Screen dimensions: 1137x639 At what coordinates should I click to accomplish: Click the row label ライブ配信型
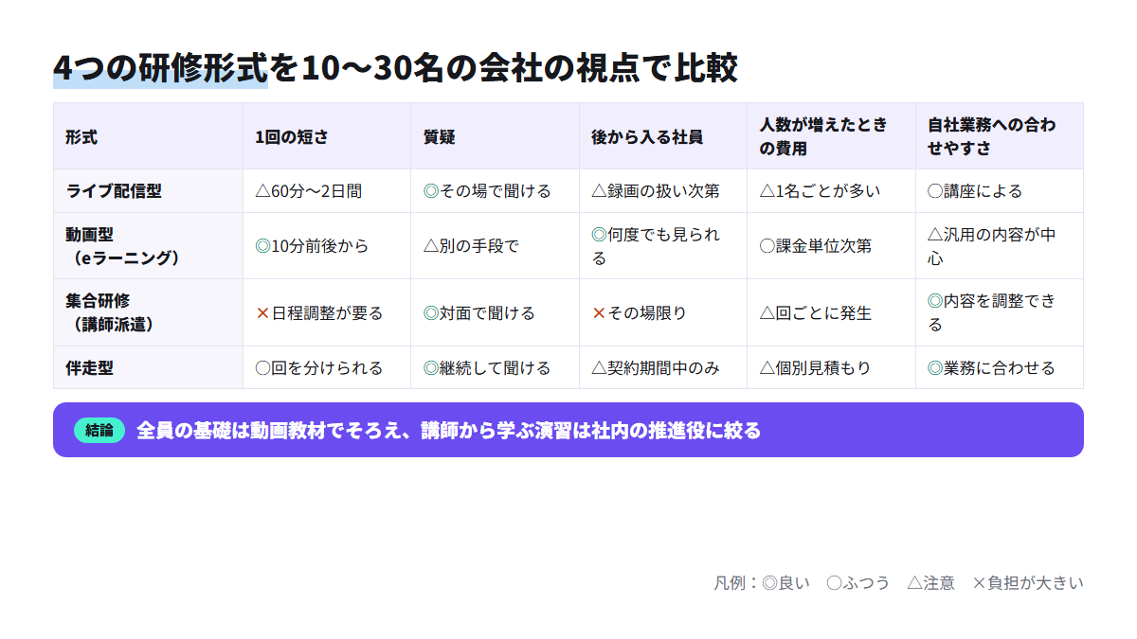(148, 191)
